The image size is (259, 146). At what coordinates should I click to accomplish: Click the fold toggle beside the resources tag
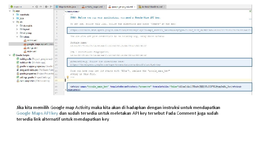coord(64,11)
